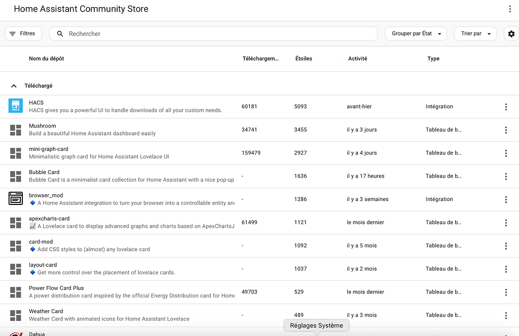Click the HACS integration logo icon
This screenshot has width=519, height=336.
click(15, 107)
